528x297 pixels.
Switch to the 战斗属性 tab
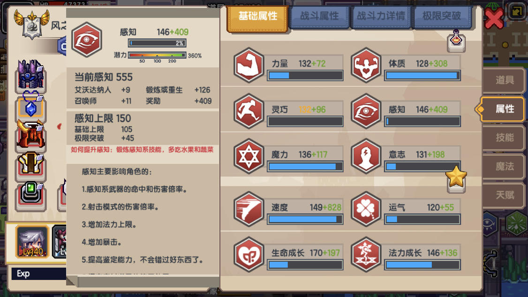319,16
